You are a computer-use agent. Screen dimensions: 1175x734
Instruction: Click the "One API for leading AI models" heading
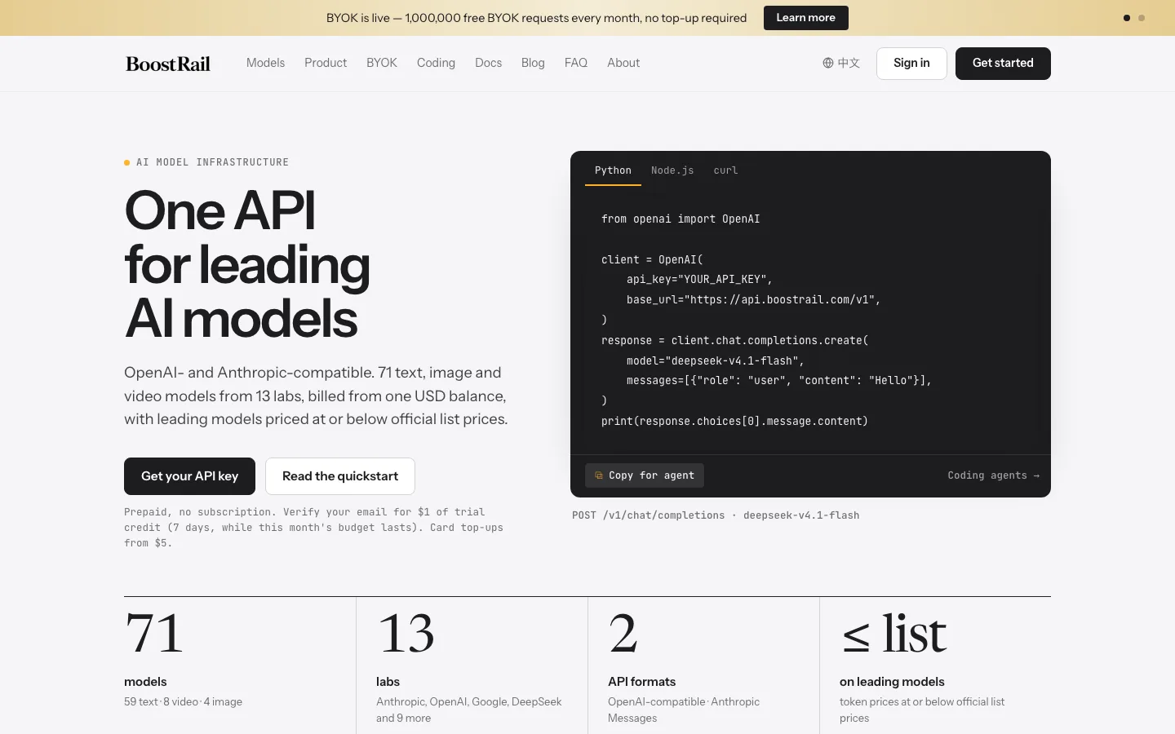[x=247, y=264]
